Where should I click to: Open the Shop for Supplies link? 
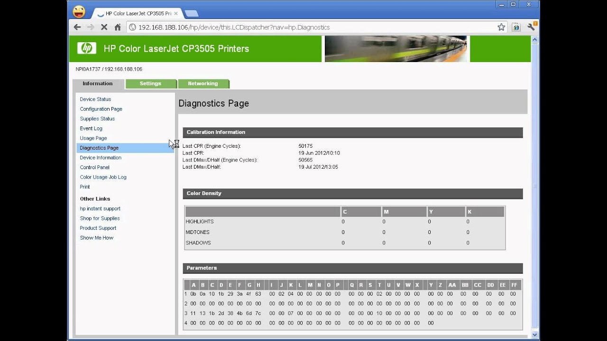point(100,218)
